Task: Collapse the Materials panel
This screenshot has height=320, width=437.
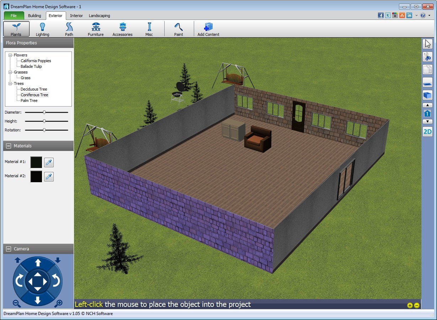Action: pos(9,146)
